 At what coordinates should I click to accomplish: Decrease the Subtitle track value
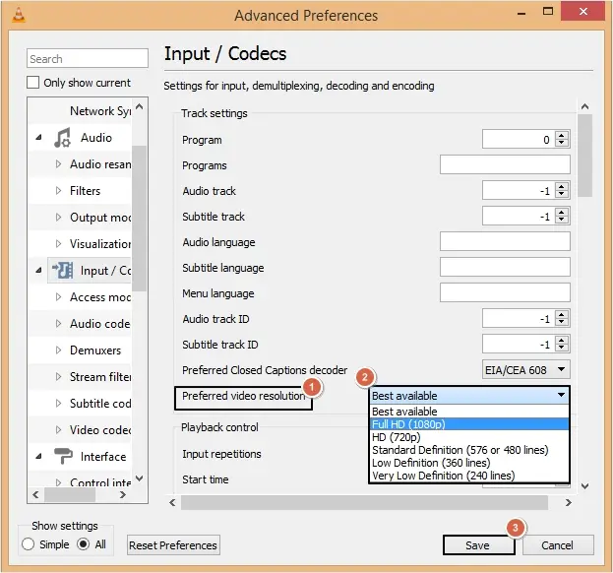[562, 220]
